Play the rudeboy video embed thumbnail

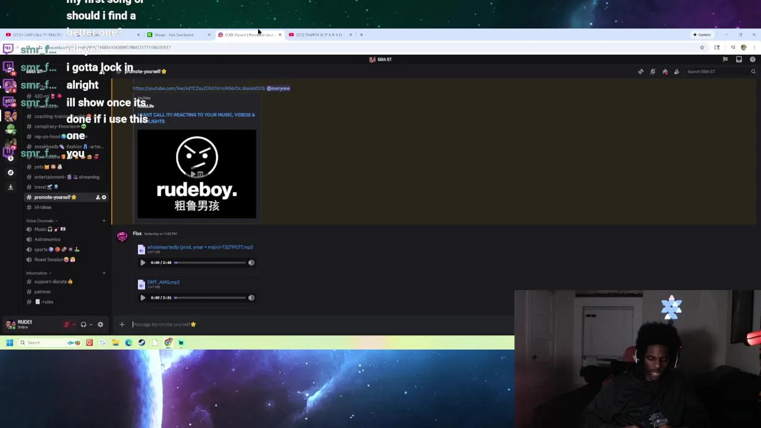(x=197, y=174)
